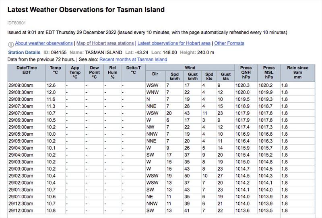Select MSL pressure 1014.8 cell
Image resolution: width=322 pixels, height=218 pixels.
pyautogui.click(x=269, y=162)
